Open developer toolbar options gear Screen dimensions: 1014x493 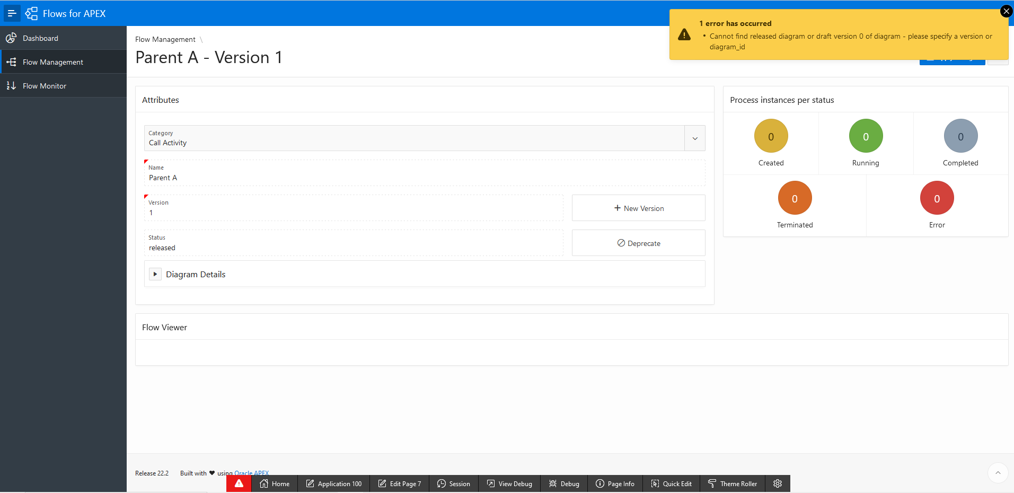[777, 483]
